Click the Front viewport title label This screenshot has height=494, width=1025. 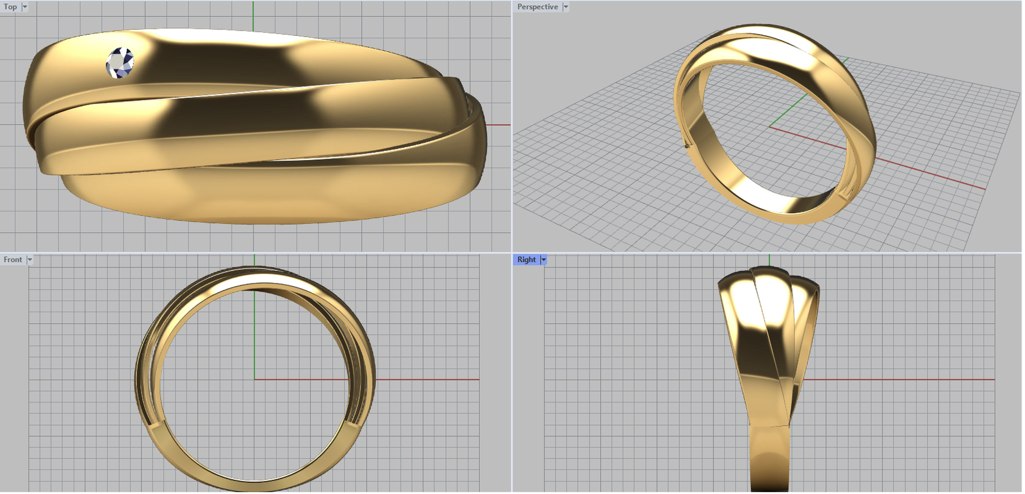click(x=12, y=260)
